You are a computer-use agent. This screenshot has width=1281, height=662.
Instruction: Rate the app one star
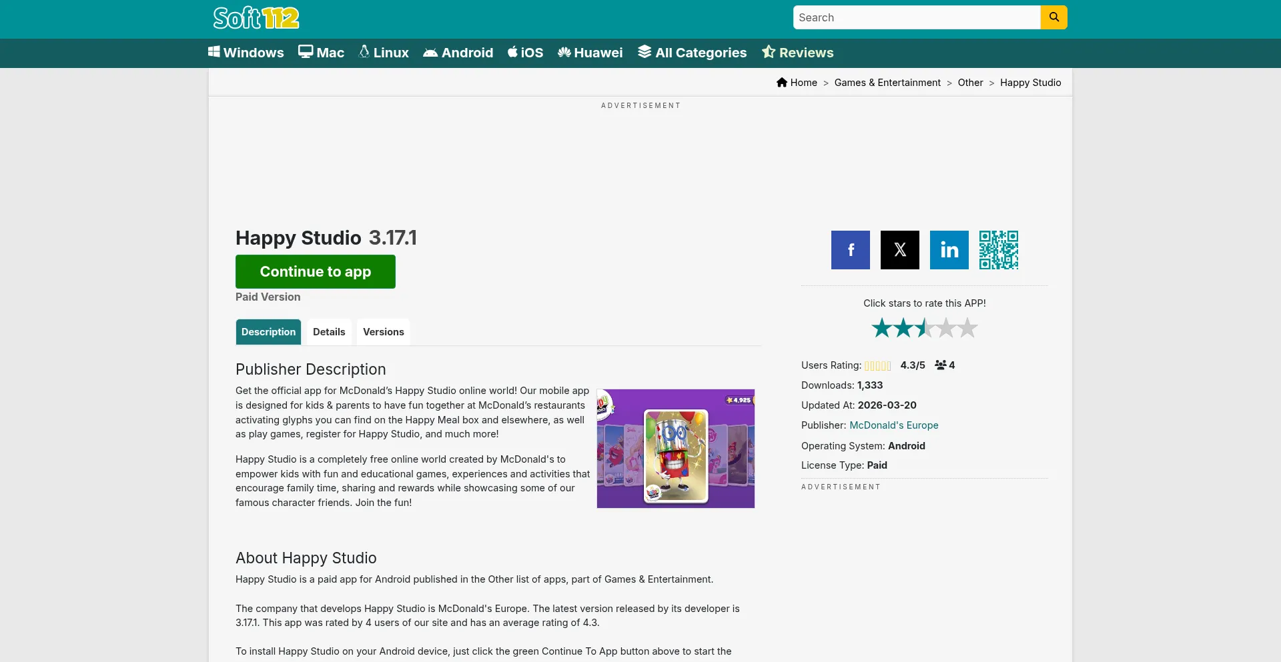pos(882,328)
